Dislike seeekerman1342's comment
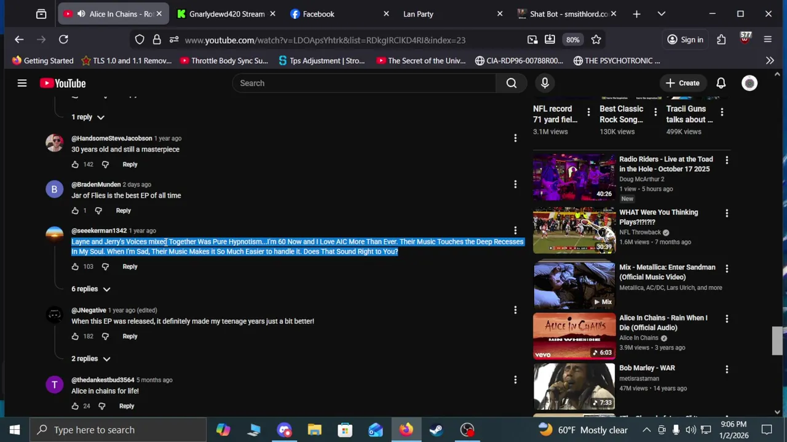The width and height of the screenshot is (787, 442). [105, 266]
